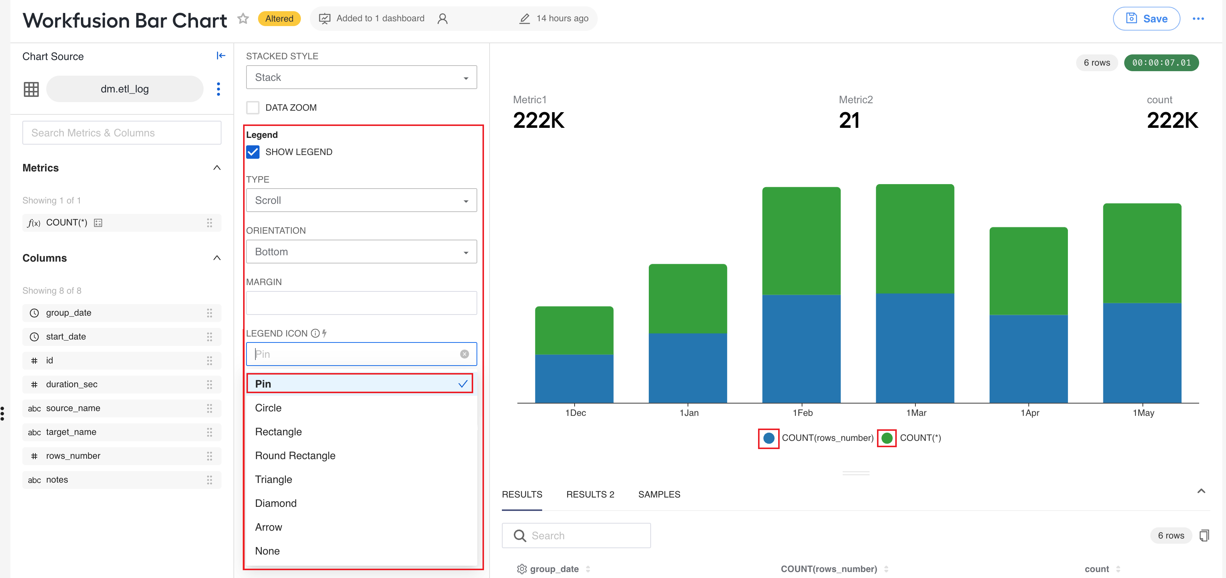Choose Diamond from legend icon list
This screenshot has width=1226, height=578.
click(x=276, y=503)
